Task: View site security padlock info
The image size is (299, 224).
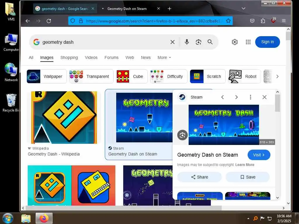Action: (81, 21)
